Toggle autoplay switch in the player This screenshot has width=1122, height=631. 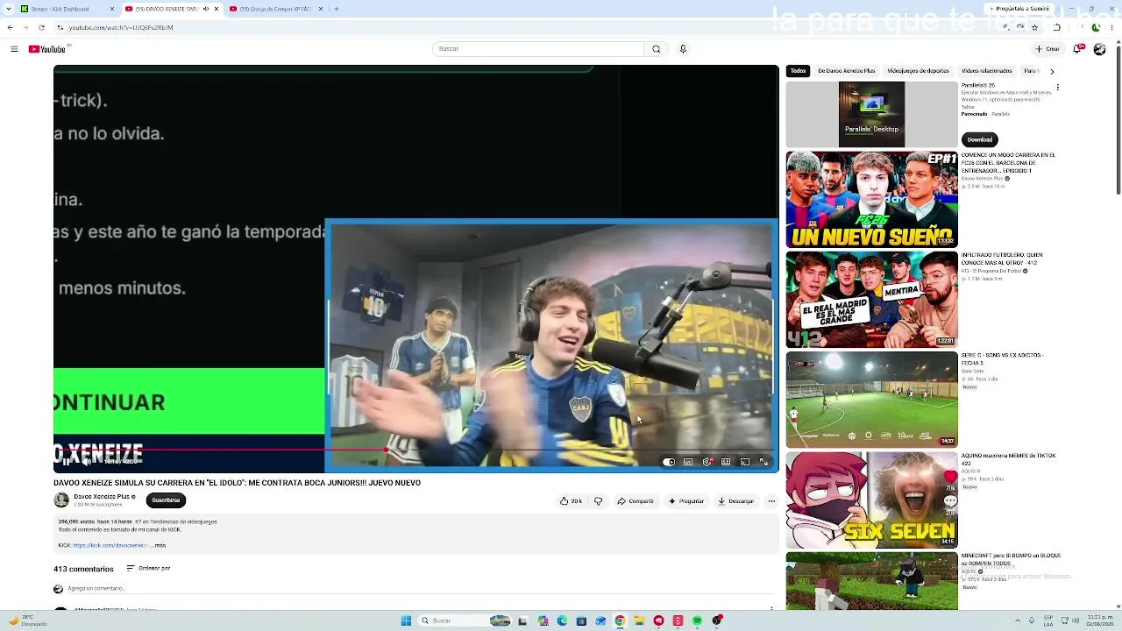point(669,462)
